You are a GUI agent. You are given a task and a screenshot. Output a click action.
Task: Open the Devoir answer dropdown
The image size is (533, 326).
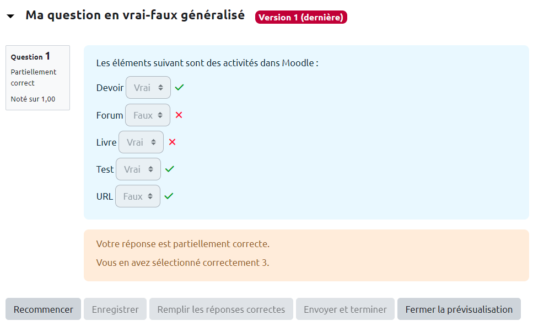(148, 88)
